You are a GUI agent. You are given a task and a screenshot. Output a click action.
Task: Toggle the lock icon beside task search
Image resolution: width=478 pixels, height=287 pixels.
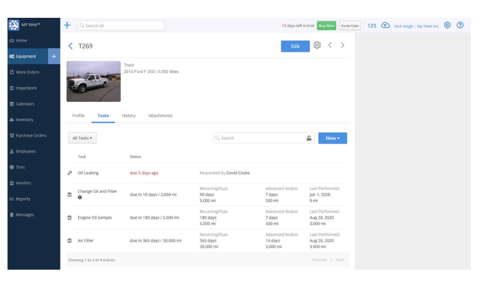click(x=309, y=138)
